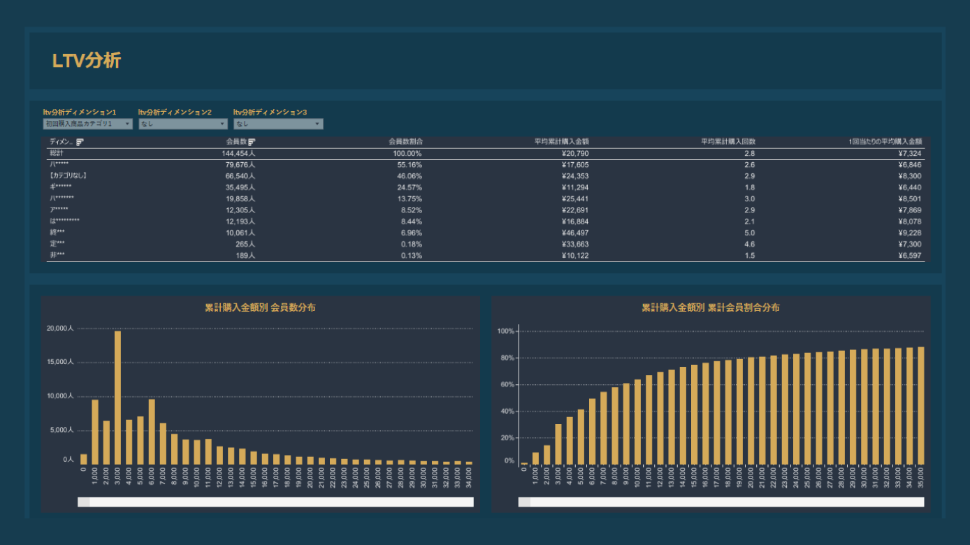Click the 累計購入金額別 会員数分布 chart title

260,307
